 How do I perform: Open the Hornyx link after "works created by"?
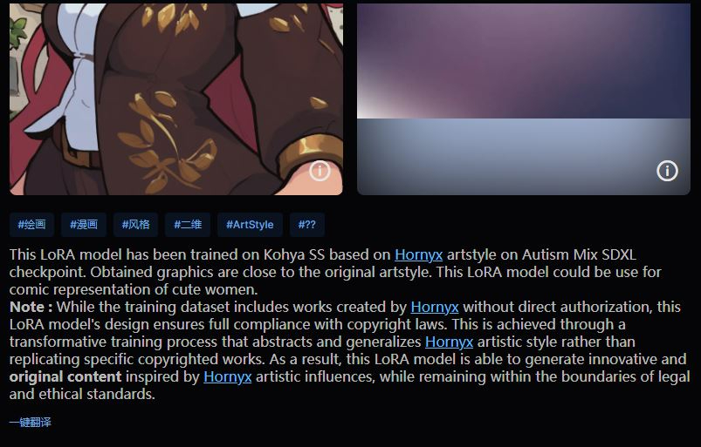[x=435, y=307]
